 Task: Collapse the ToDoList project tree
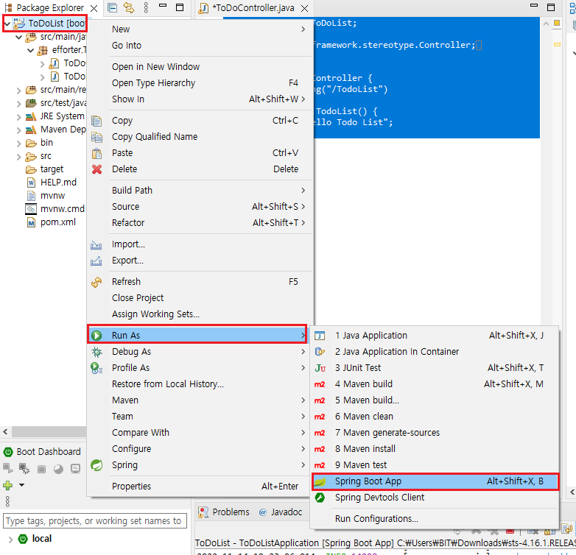tap(7, 24)
